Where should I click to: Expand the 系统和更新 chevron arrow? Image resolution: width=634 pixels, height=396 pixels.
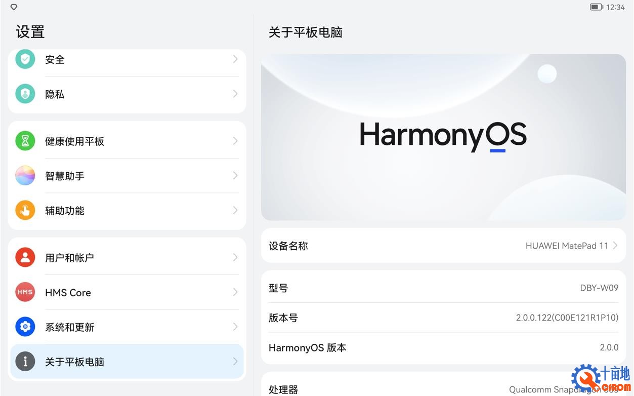click(x=234, y=327)
